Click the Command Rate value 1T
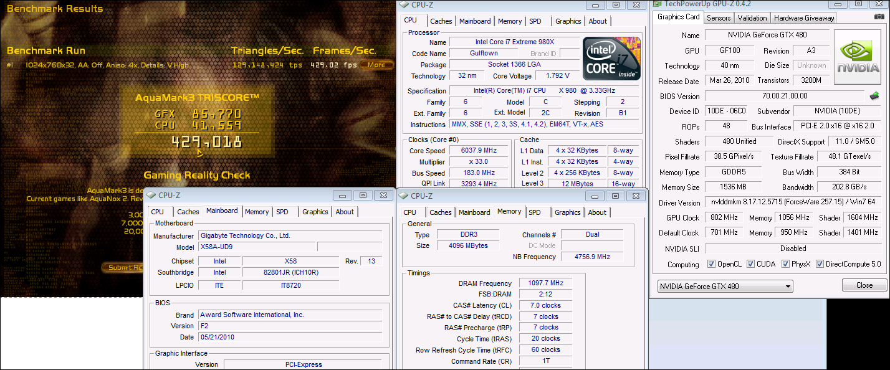890x370 pixels. click(545, 361)
